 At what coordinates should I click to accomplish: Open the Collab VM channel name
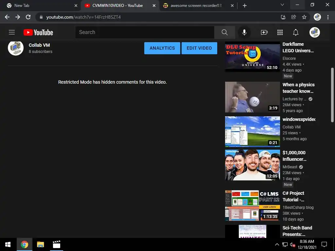(x=39, y=45)
